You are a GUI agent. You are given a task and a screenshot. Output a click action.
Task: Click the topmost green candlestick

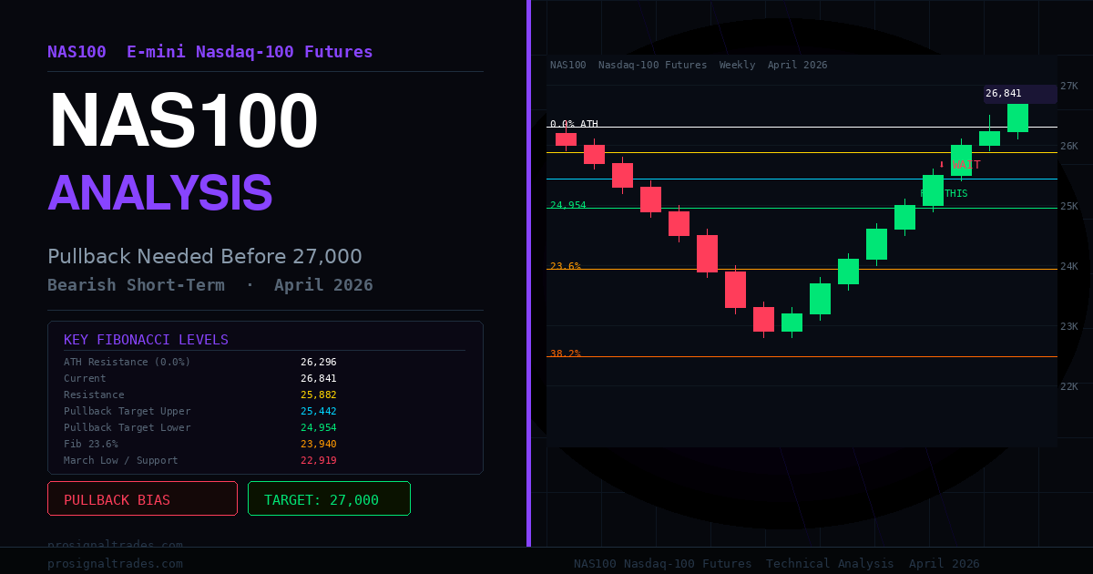[x=1017, y=118]
